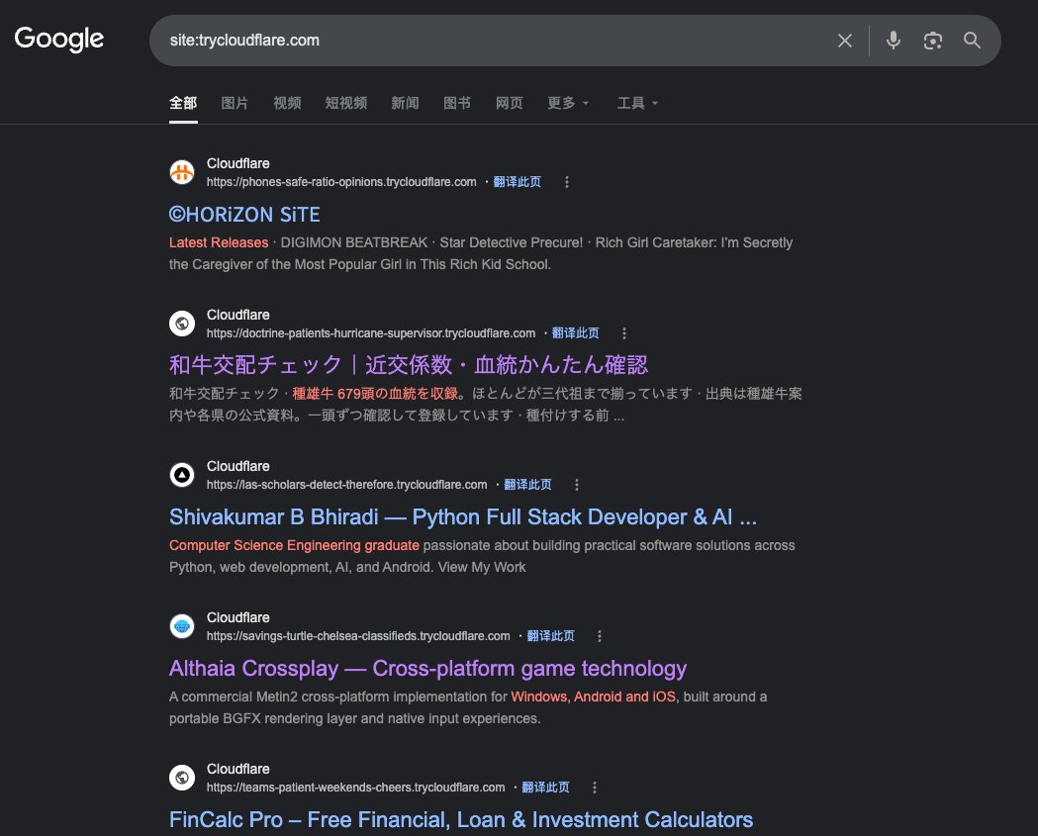Open the 和牛交配チェック result title
1038x836 pixels.
pyautogui.click(x=409, y=365)
